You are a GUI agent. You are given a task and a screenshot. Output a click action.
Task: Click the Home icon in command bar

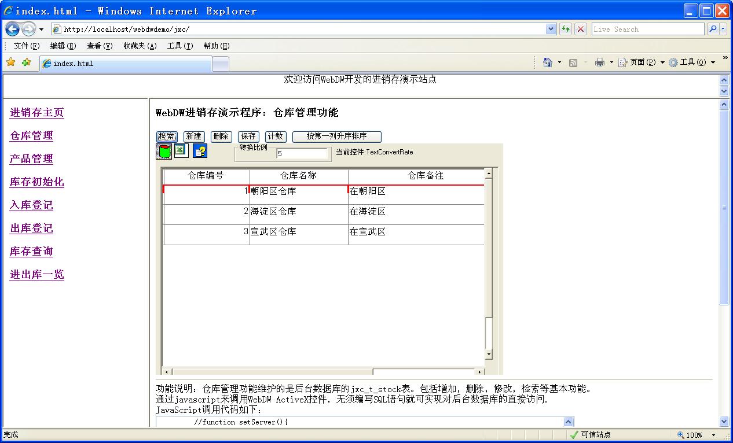[x=548, y=62]
